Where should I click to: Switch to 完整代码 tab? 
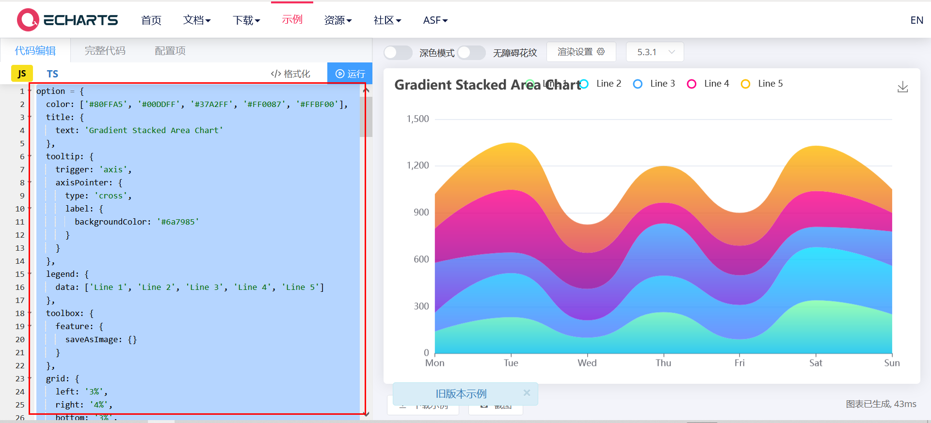pos(105,51)
